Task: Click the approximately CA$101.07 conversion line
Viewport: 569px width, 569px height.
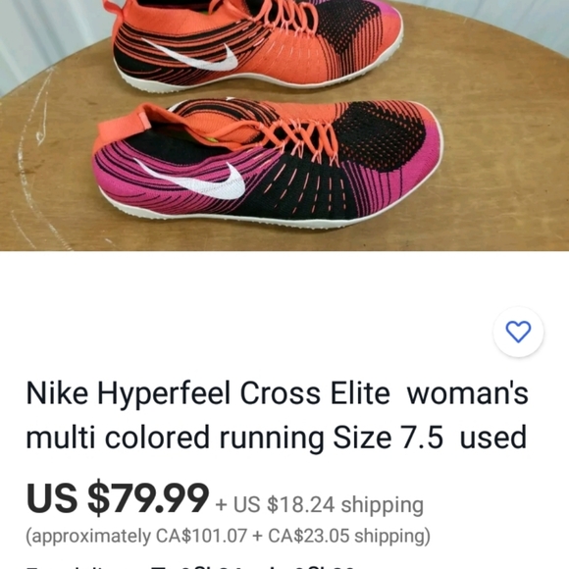Action: click(x=229, y=537)
